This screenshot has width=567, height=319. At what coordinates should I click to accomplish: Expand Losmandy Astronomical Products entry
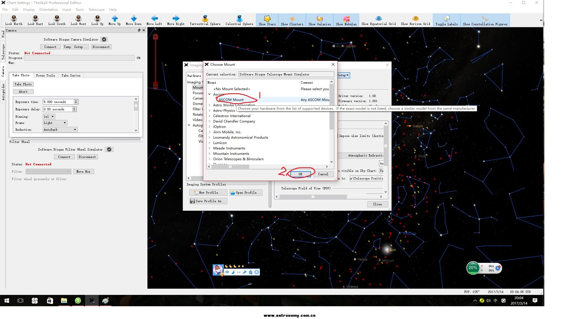[210, 137]
